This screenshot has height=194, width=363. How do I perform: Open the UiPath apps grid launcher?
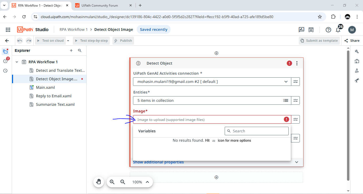coord(8,29)
